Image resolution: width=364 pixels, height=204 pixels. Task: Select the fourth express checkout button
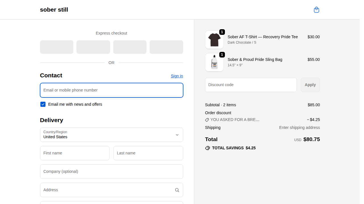point(166,47)
